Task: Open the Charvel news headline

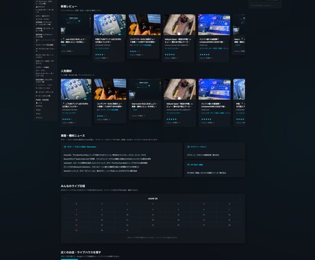Action: pos(105,155)
